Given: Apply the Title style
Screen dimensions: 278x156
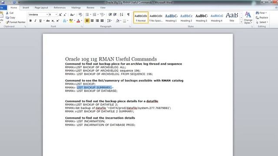Looking at the screenshot, I should 232,18.
